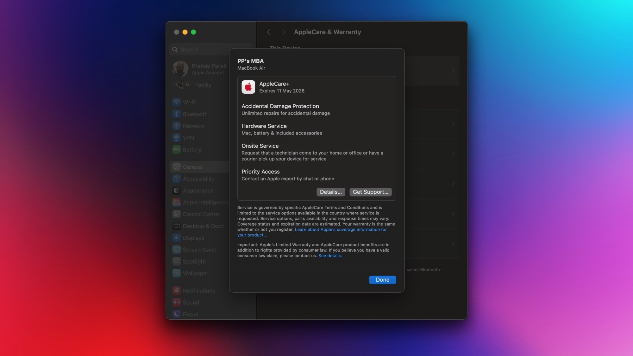Open the Screen Saver icon
Image resolution: width=633 pixels, height=356 pixels.
click(176, 250)
